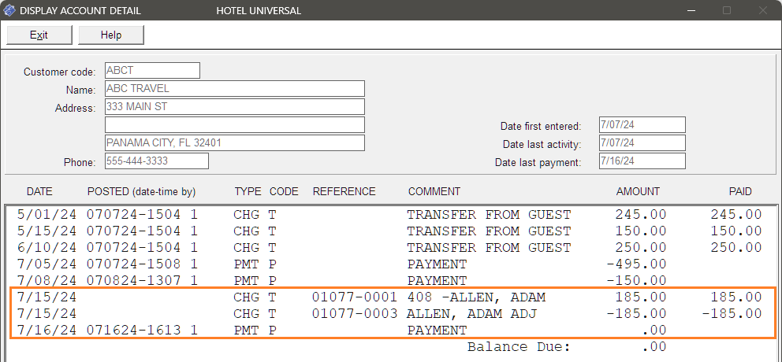This screenshot has width=782, height=362.
Task: Select the 6/10/24 transfer row for 250.00
Action: click(389, 247)
